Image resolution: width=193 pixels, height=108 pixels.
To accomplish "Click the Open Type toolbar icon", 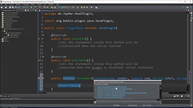I will [x=52, y=7].
